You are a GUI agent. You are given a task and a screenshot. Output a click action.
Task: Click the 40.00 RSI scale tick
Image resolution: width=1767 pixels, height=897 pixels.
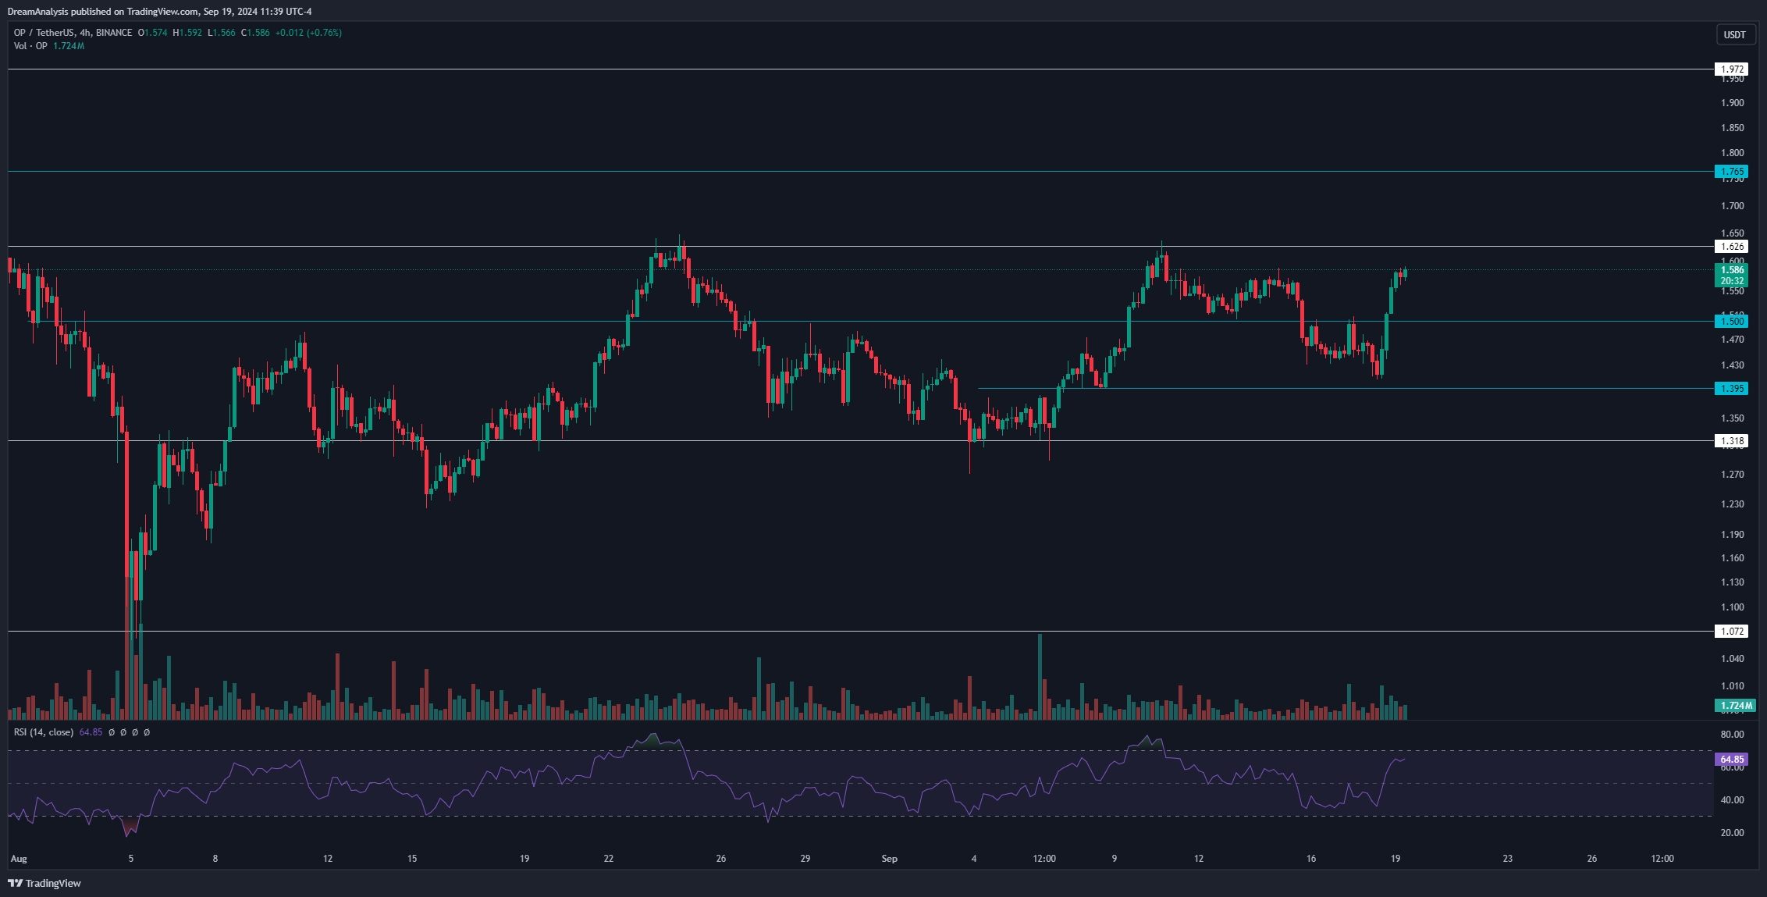click(1732, 800)
